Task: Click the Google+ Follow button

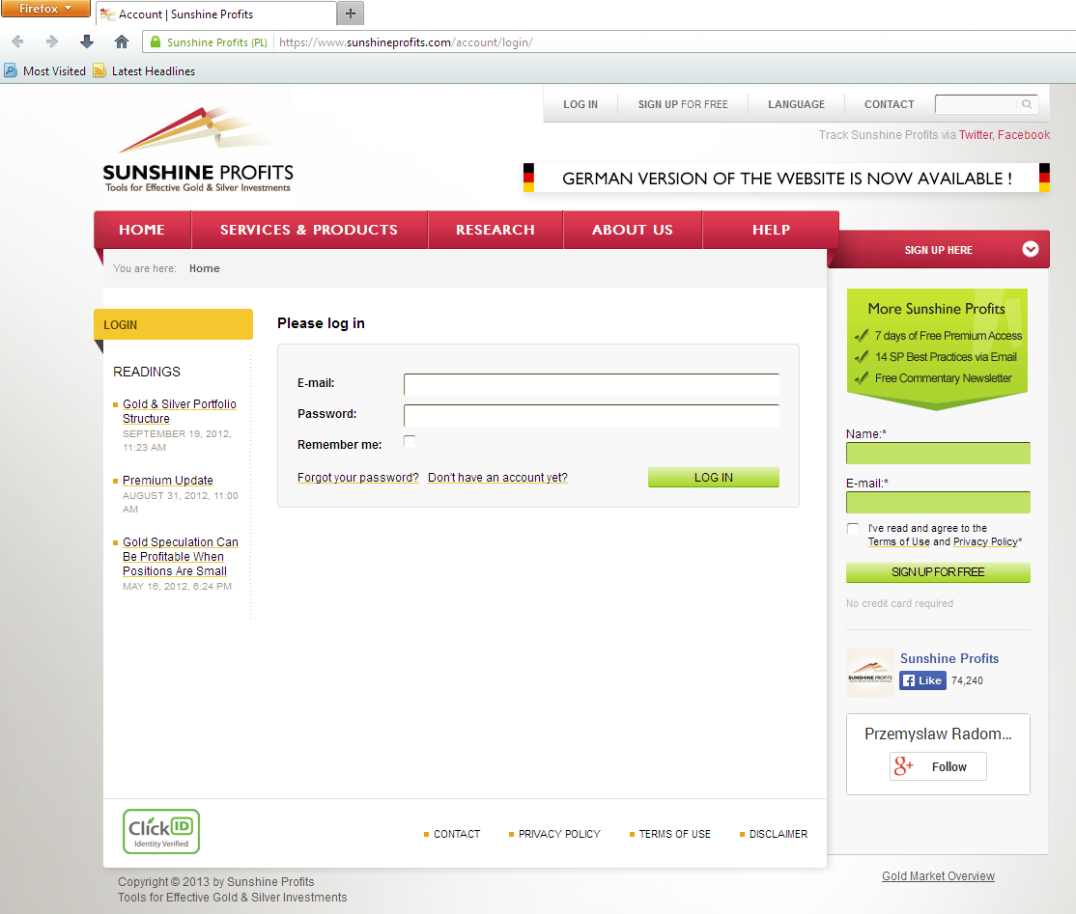Action: click(x=937, y=766)
